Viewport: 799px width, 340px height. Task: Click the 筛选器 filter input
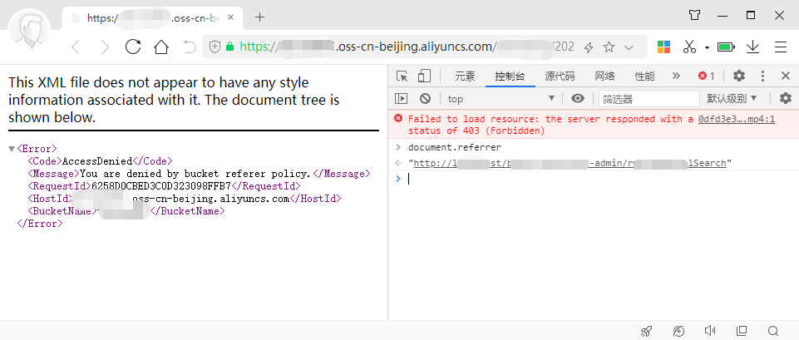pyautogui.click(x=649, y=99)
